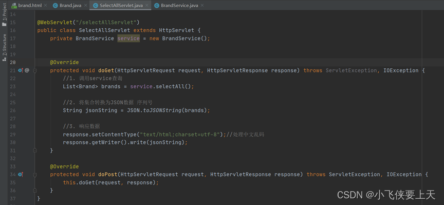
Task: Close the SelectAllServlet.java tab
Action: [x=146, y=5]
